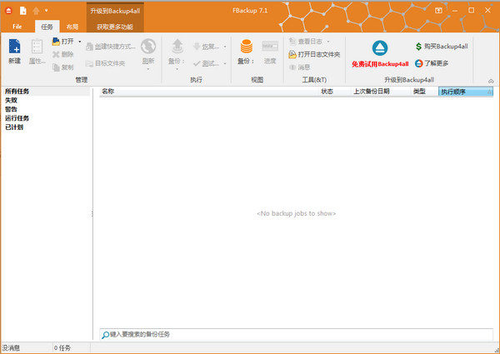Open the 属性 properties clipboard icon
This screenshot has height=354, width=500.
[x=37, y=47]
